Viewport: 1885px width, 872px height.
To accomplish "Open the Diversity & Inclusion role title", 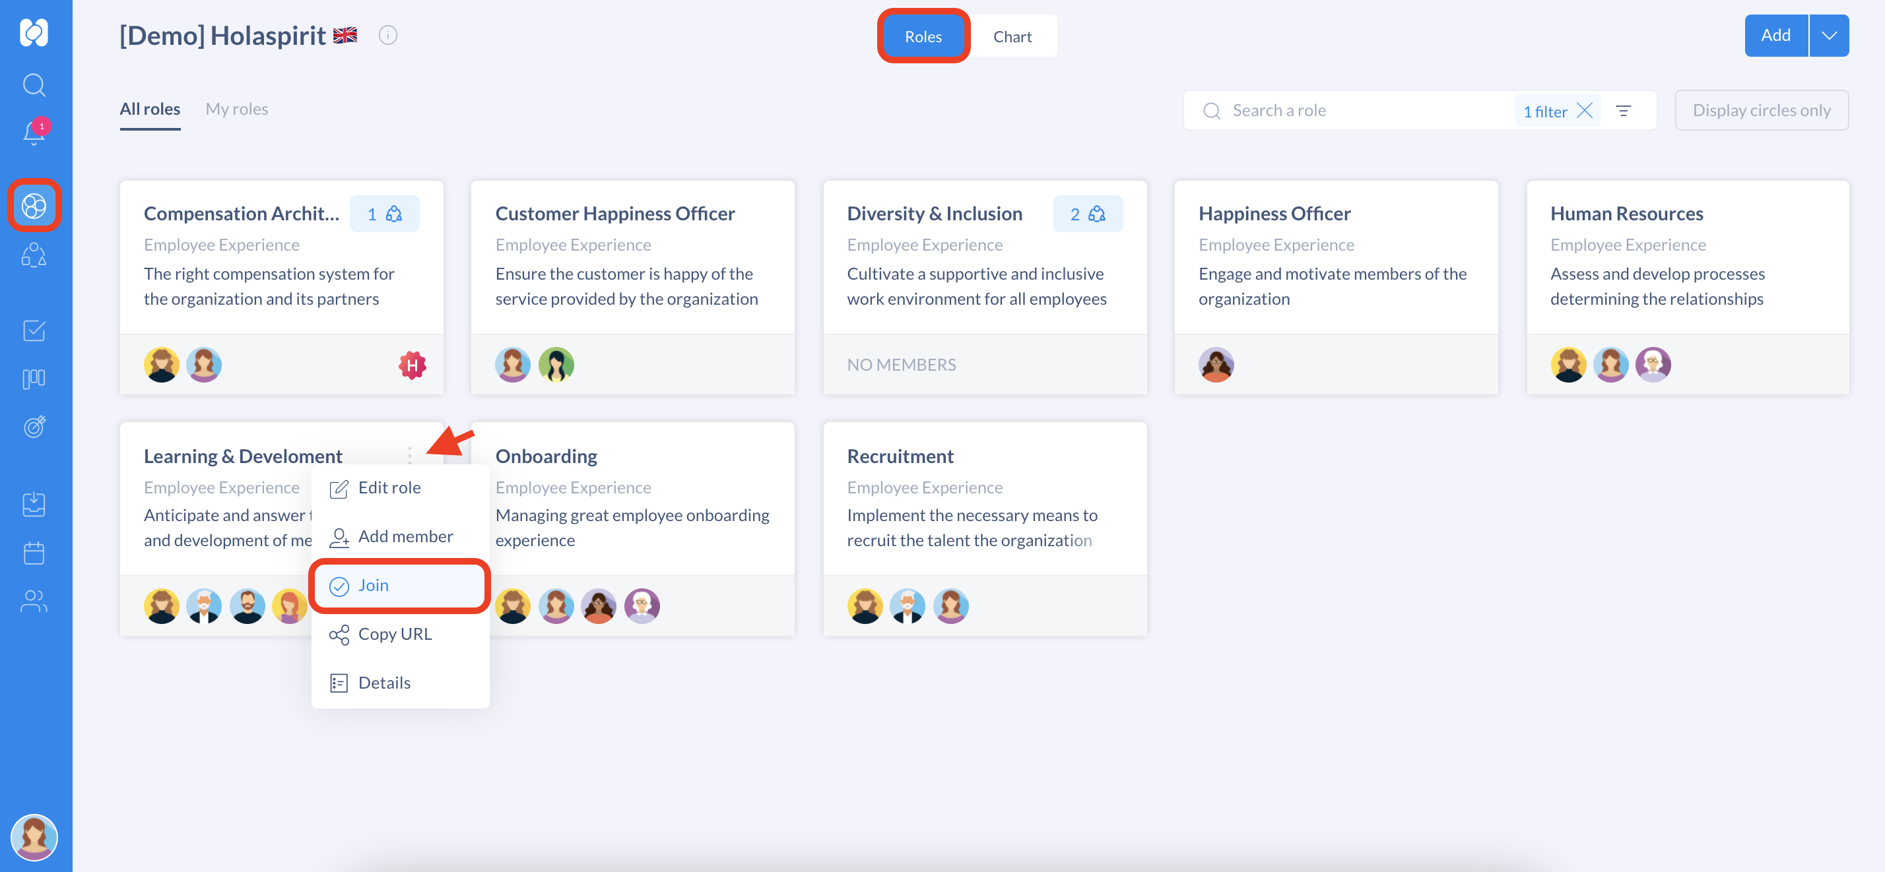I will click(935, 214).
